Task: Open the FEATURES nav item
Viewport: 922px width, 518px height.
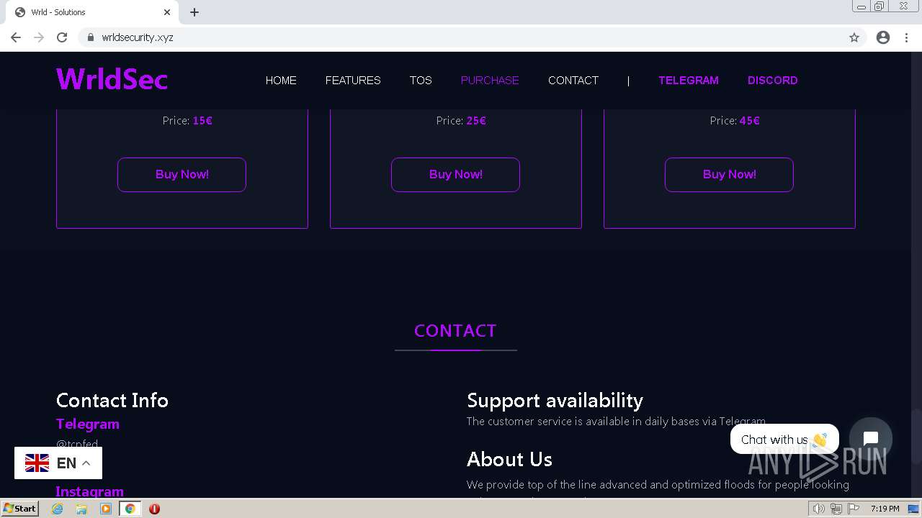Action: [x=353, y=81]
